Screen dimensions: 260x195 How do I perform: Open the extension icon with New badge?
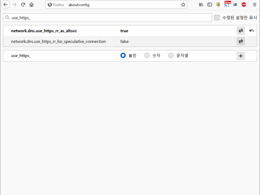[x=227, y=4]
